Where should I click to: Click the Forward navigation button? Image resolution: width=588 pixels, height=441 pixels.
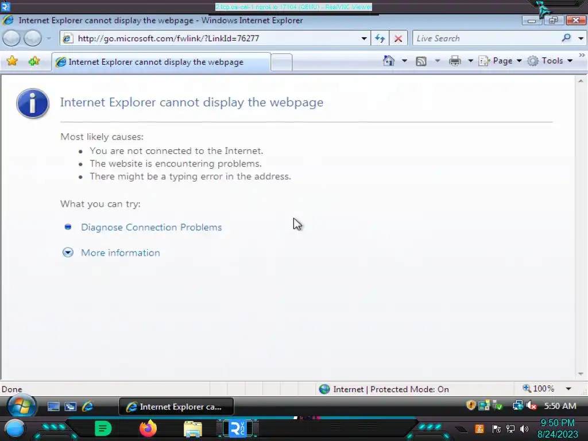(33, 38)
